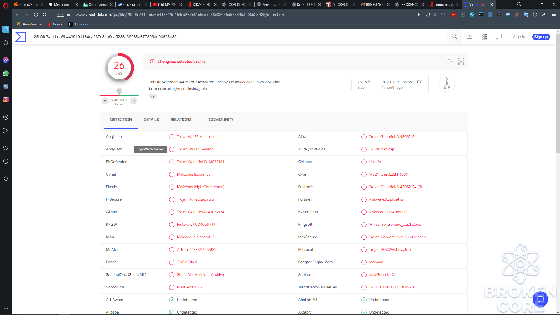Click the community score question mark
The width and height of the screenshot is (560, 315).
(119, 91)
